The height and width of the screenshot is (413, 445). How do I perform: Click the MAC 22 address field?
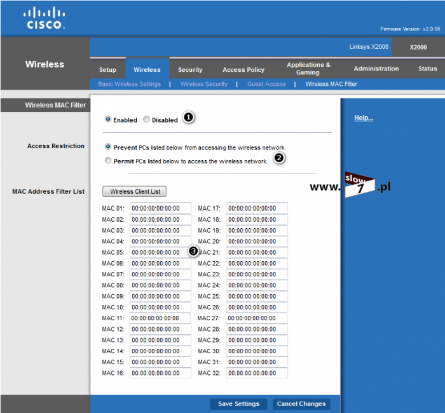point(257,263)
